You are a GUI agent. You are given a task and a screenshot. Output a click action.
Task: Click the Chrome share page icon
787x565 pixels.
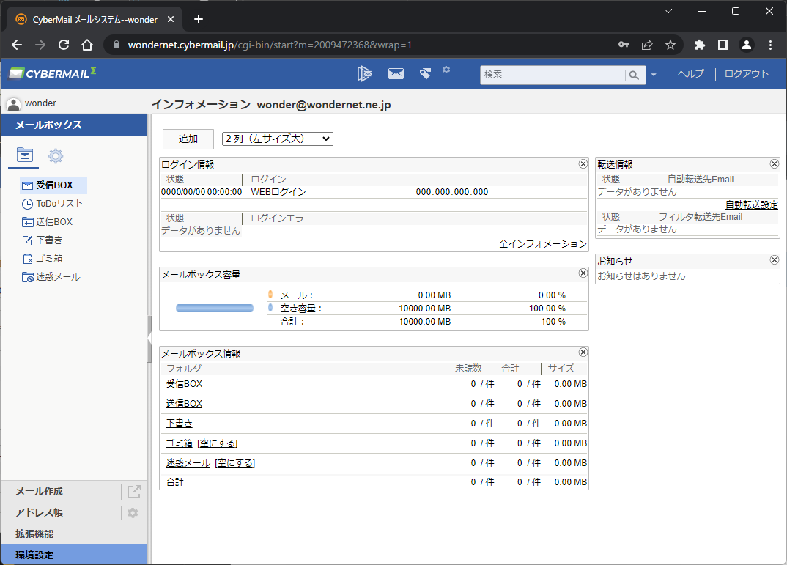point(647,45)
